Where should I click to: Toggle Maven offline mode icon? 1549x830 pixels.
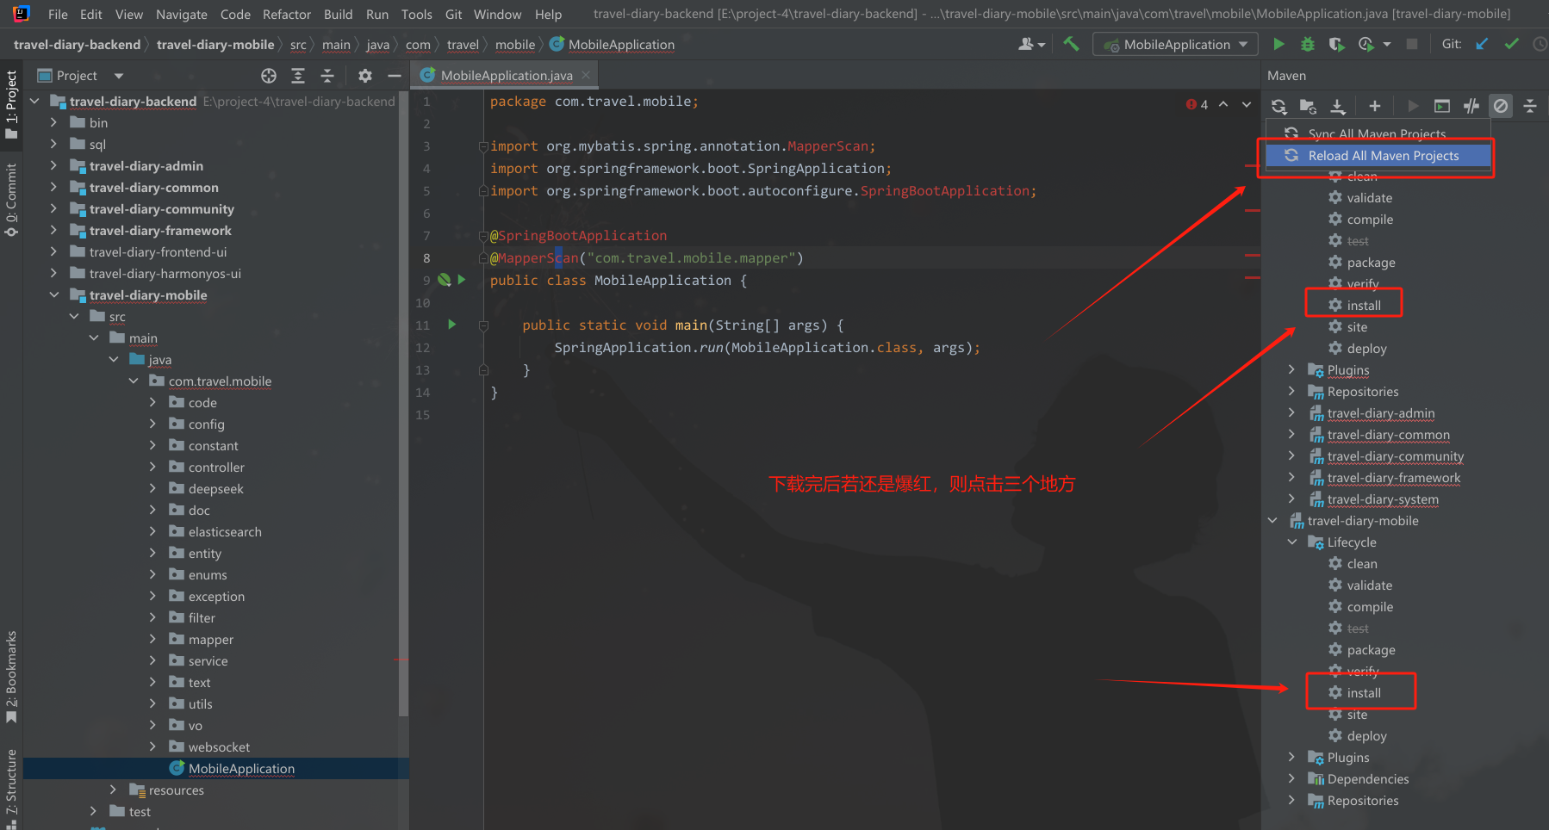coord(1471,106)
